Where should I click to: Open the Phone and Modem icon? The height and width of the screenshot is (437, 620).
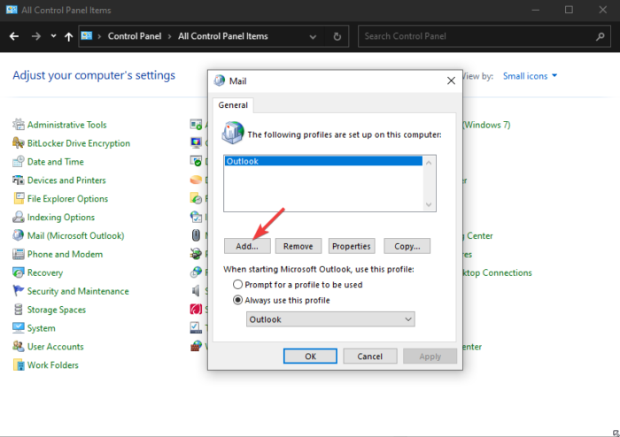[x=19, y=254]
